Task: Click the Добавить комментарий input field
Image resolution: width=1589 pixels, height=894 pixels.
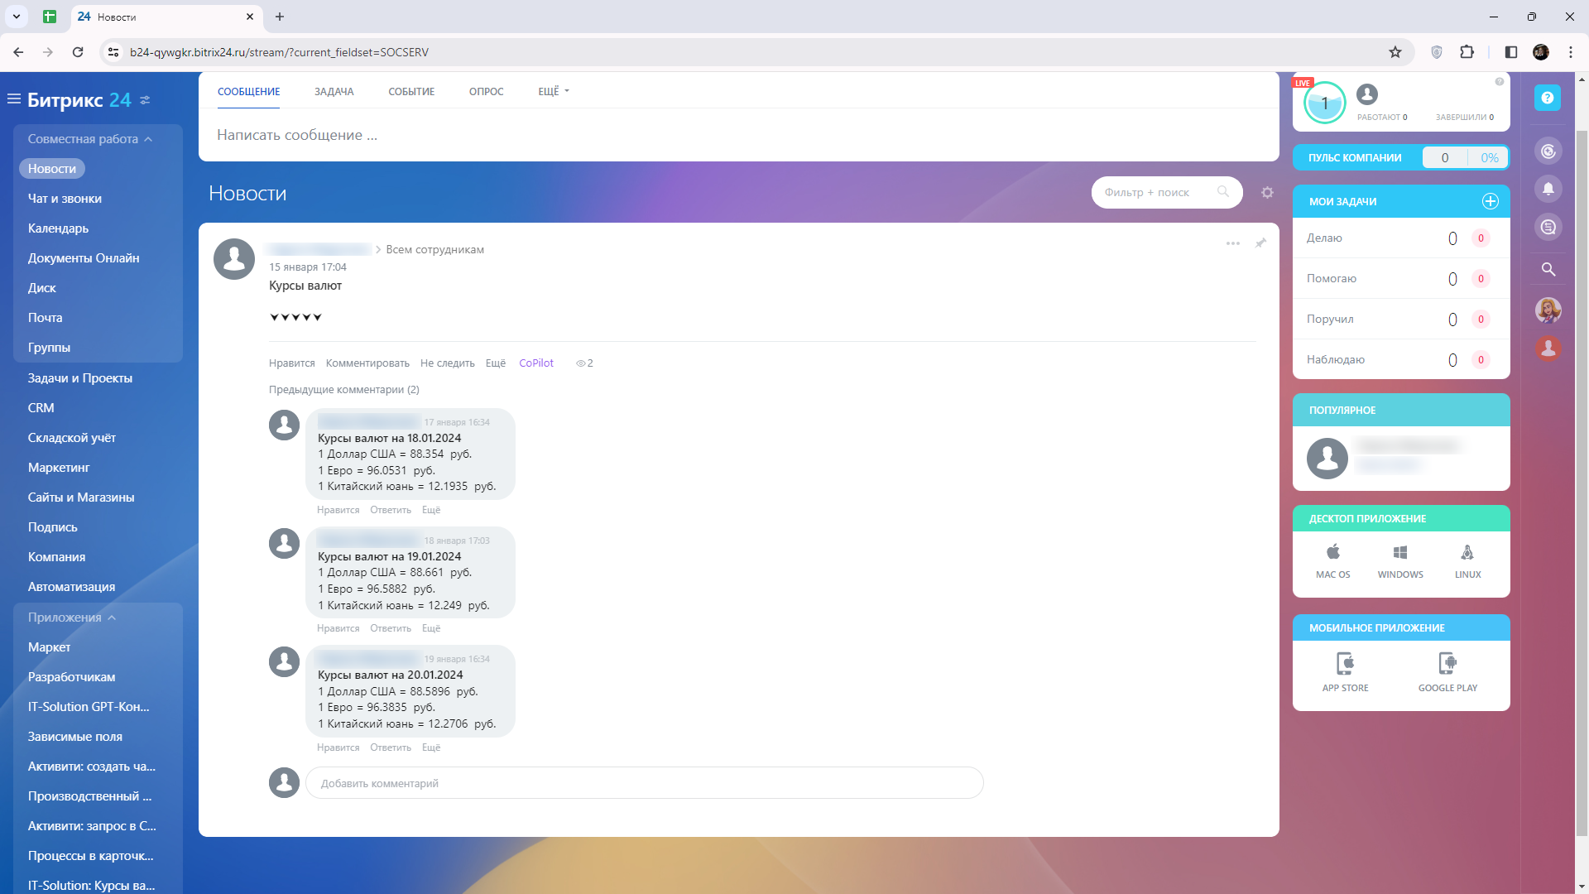Action: point(644,783)
